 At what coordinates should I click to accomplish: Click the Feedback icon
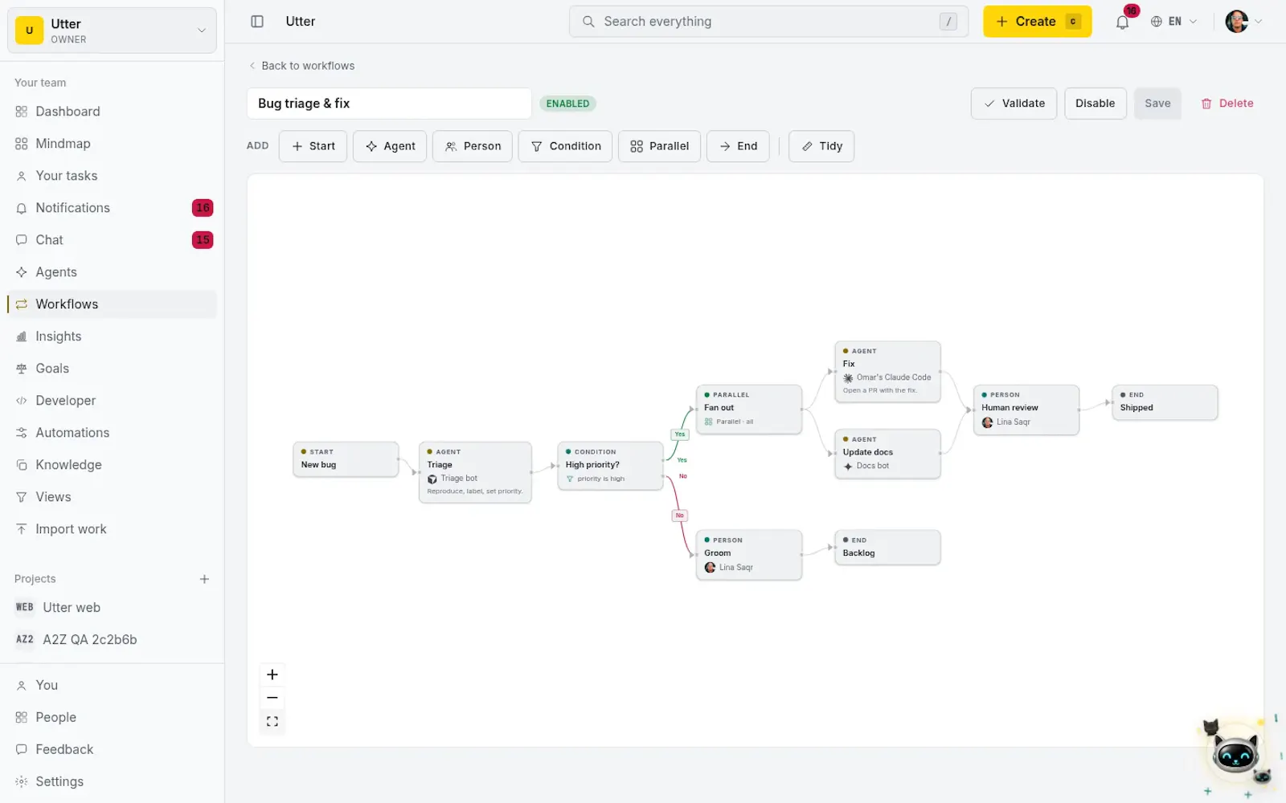[x=22, y=750]
